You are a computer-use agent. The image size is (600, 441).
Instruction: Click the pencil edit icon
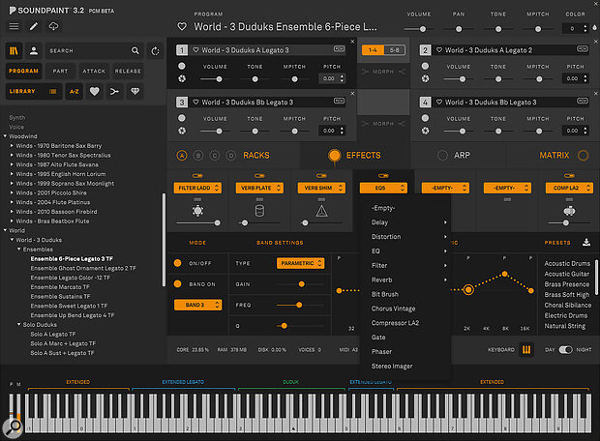coord(34,26)
